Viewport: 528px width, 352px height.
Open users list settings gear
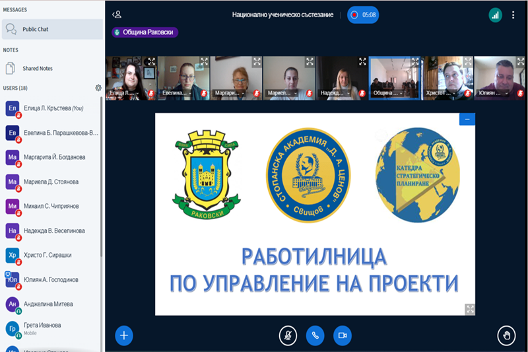click(x=98, y=88)
